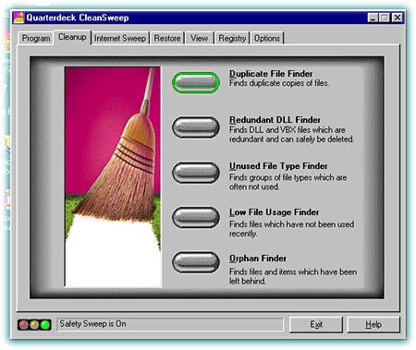Go to the View tab

coord(199,39)
